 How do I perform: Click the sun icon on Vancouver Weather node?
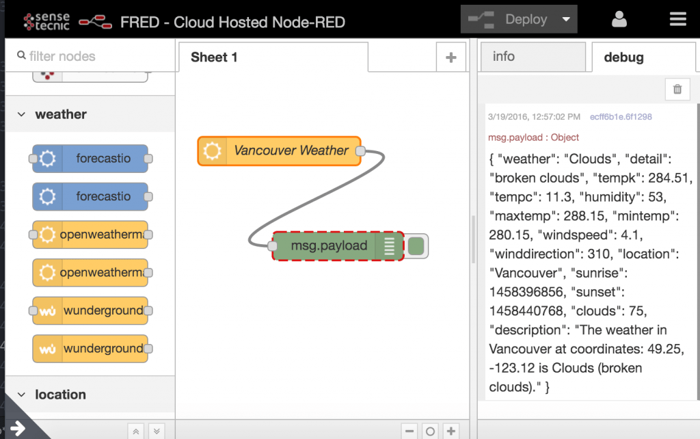coord(212,151)
